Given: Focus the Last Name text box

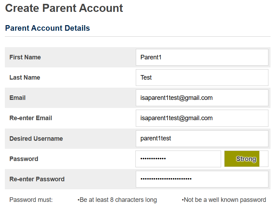Looking at the screenshot, I should click(202, 78).
